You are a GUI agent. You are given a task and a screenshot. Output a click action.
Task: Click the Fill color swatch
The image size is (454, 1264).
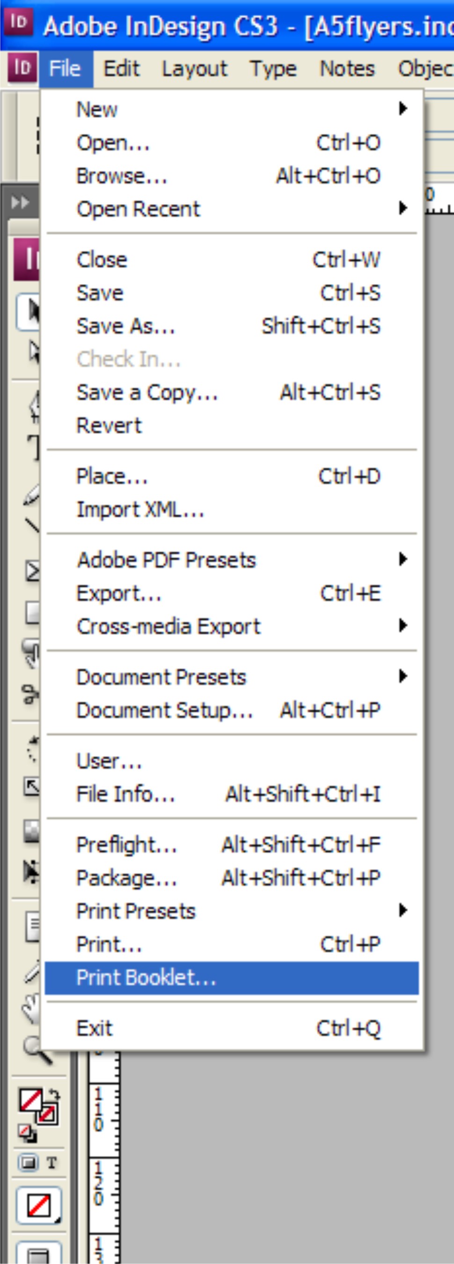(x=30, y=1100)
